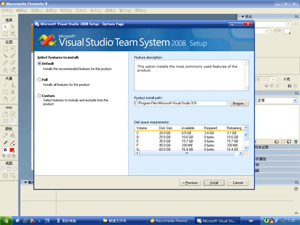
Task: Select the Marquee tool in Fireworks
Action: click(x=5, y=49)
